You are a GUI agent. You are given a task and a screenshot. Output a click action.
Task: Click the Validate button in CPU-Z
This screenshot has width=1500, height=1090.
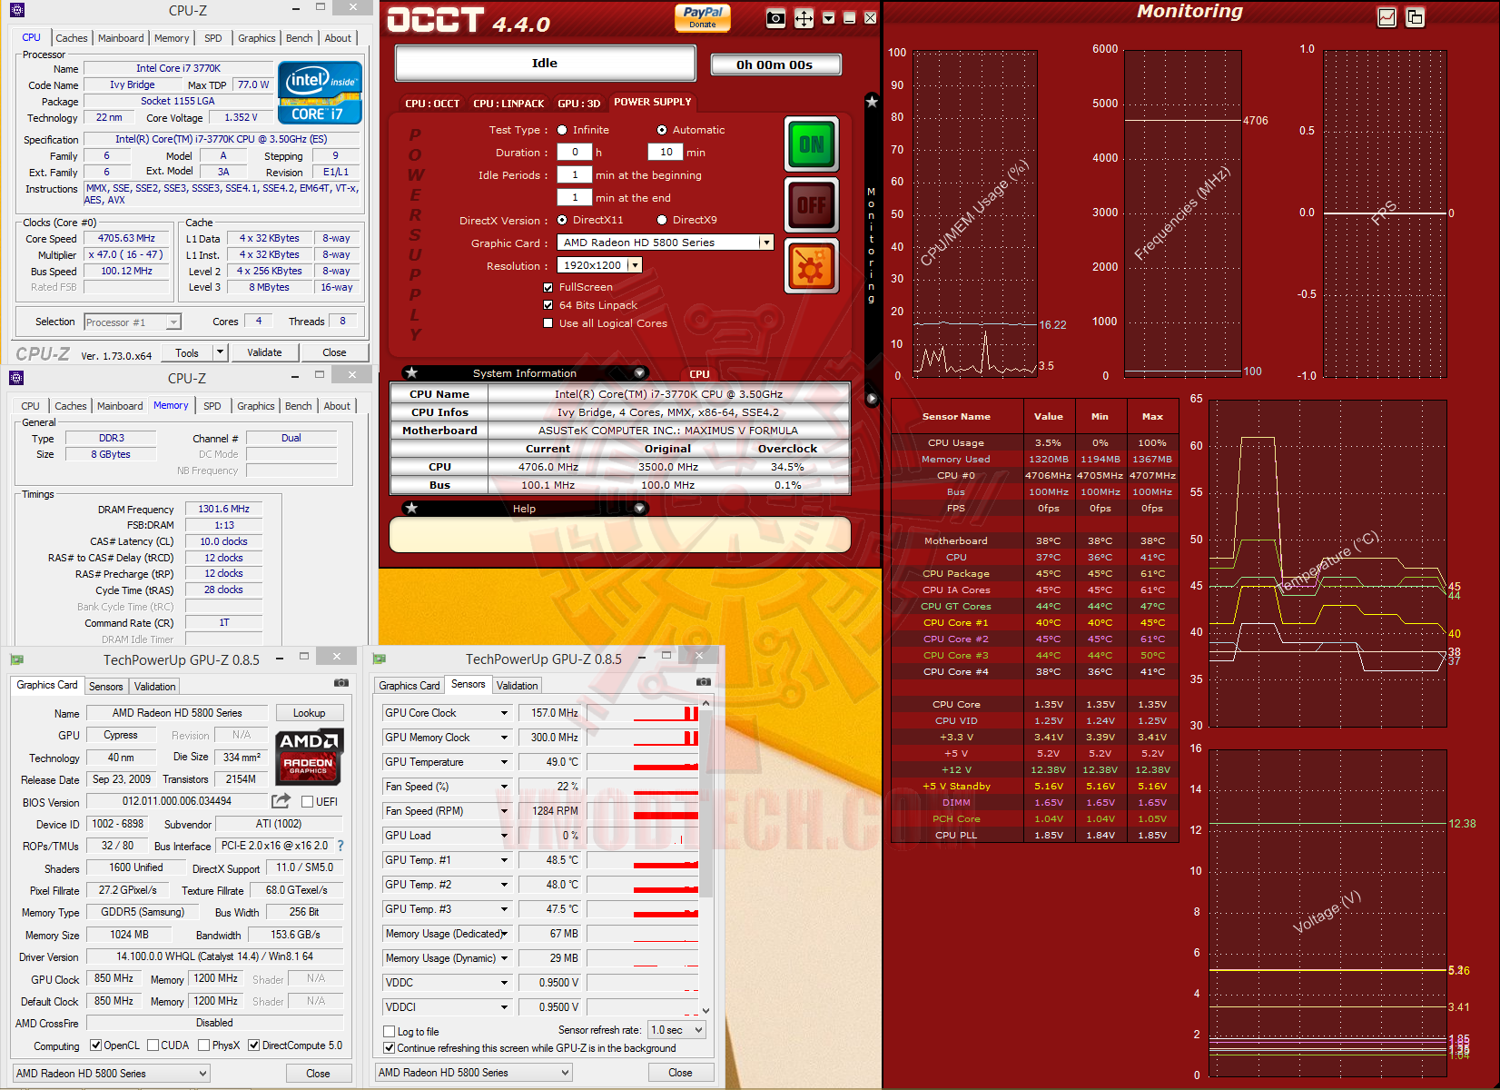pyautogui.click(x=264, y=352)
